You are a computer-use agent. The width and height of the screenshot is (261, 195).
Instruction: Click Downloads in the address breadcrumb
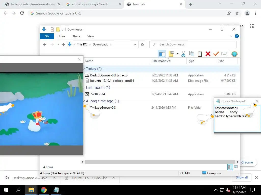pos(100,44)
